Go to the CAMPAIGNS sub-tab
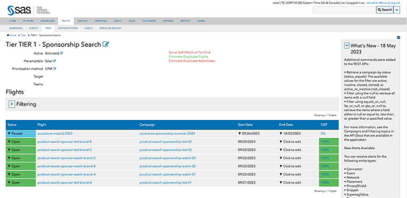The height and width of the screenshot is (198, 407). 15,28
